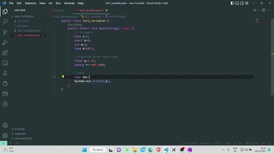Open errors and warnings count in status bar
The width and height of the screenshot is (274, 154).
pos(15,143)
